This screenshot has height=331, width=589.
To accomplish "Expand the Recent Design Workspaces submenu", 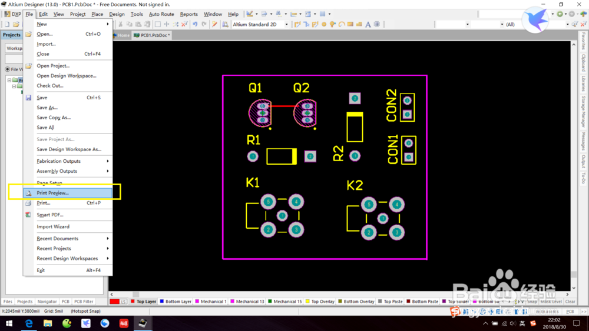I will pos(68,258).
